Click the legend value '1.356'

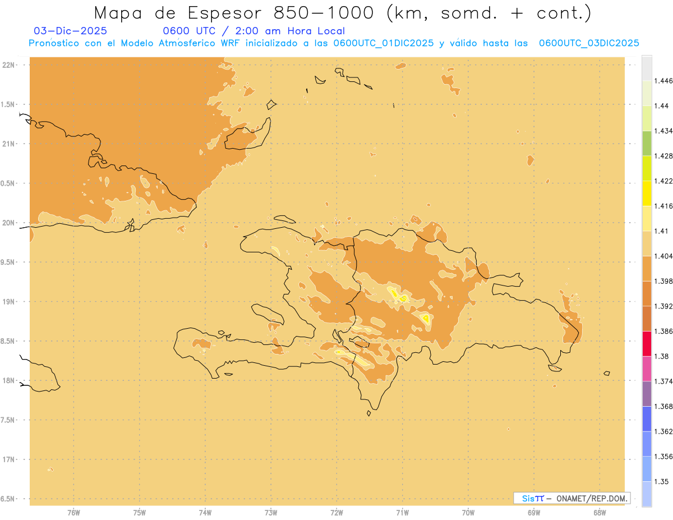point(663,457)
